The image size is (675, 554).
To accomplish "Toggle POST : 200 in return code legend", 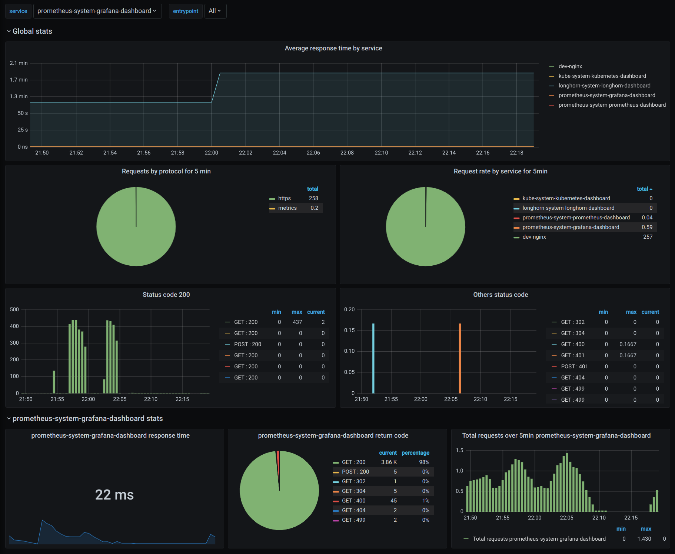I will tap(355, 472).
